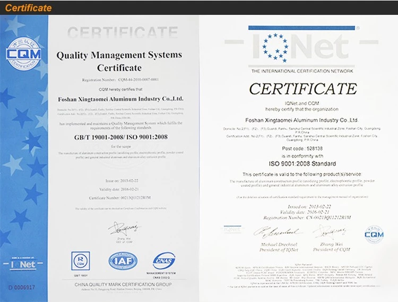
Task: Click "This certificate is valid to the following" line
Action: pos(302,174)
